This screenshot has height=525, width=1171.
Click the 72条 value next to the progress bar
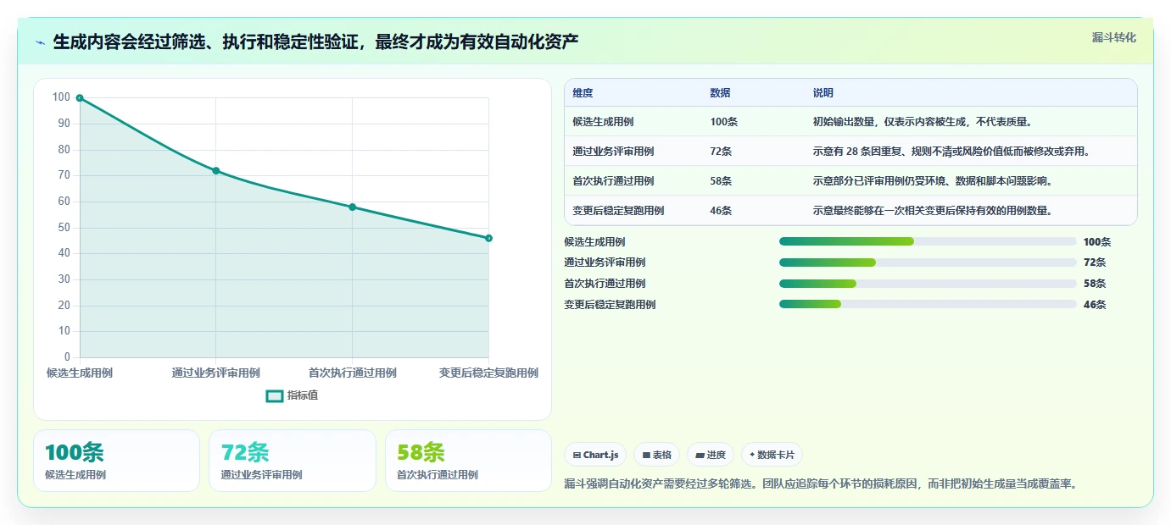click(x=1095, y=263)
